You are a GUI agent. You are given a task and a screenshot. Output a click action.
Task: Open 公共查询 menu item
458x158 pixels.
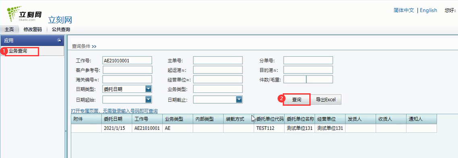(61, 29)
